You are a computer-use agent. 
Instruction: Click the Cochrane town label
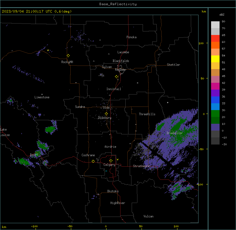pyautogui.click(x=88, y=155)
